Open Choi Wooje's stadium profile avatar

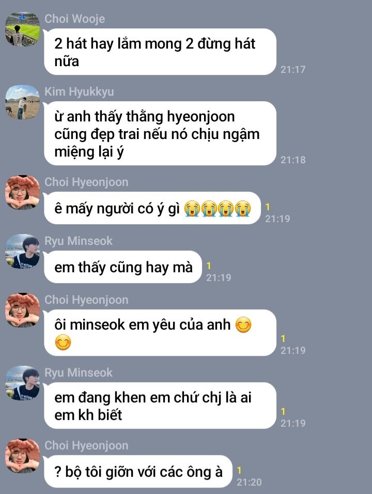(x=22, y=29)
